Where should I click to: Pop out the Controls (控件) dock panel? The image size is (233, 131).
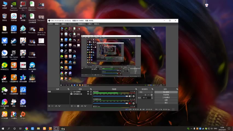pos(177,89)
